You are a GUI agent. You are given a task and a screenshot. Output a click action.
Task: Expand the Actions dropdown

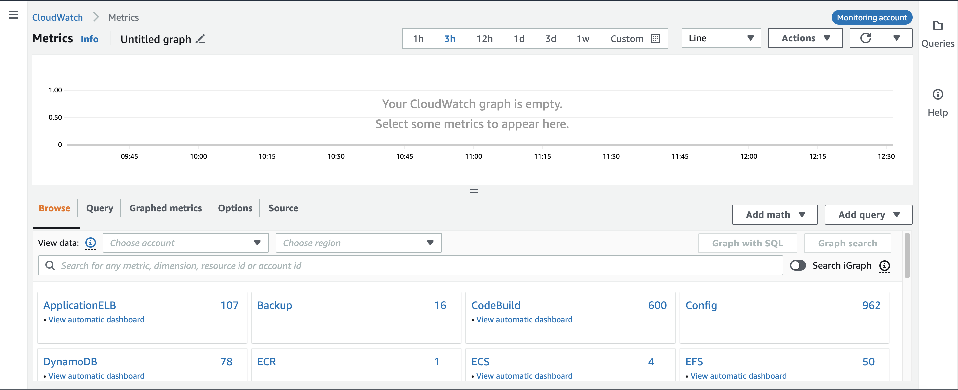coord(805,38)
